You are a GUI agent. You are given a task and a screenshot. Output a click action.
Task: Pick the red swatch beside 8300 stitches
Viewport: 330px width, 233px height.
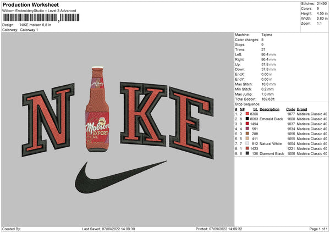click(248, 114)
